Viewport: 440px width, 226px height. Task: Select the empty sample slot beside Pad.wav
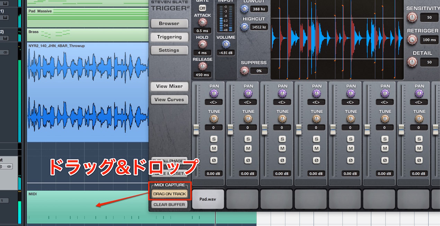[243, 199]
